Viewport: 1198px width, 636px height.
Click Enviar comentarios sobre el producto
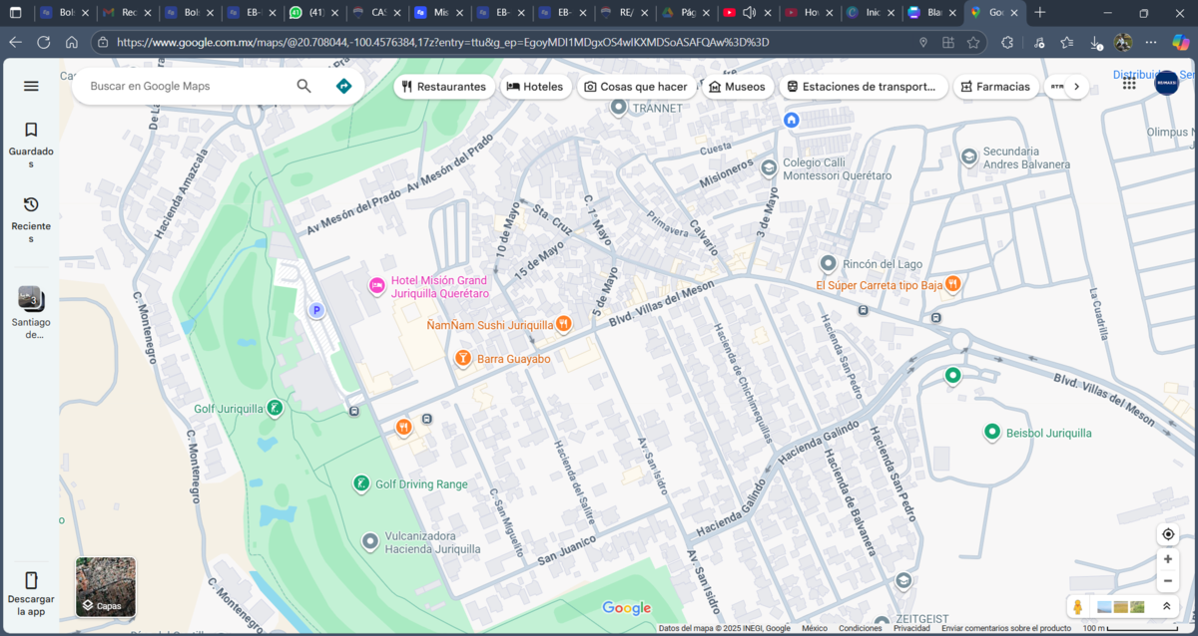1006,628
